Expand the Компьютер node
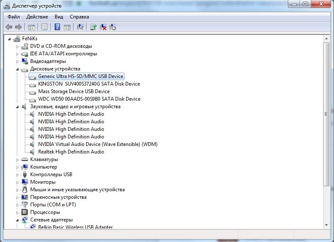Screen dimensions: 334x242 pyautogui.click(x=18, y=167)
